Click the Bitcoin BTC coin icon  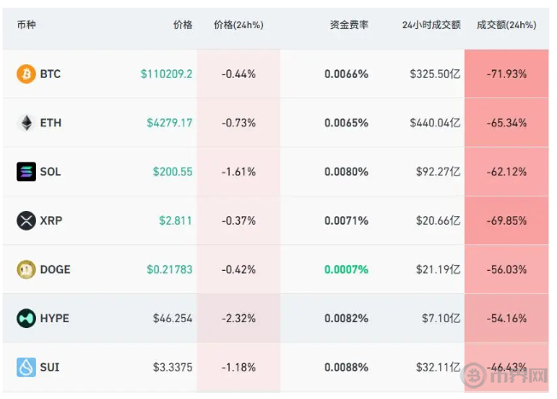pos(26,74)
